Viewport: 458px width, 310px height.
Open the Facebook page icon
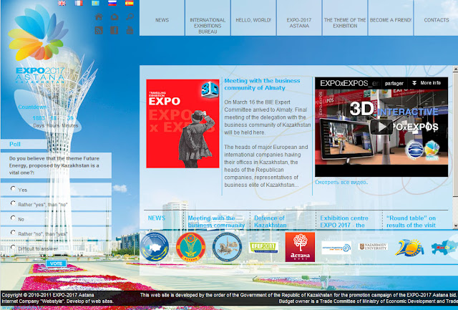(114, 30)
